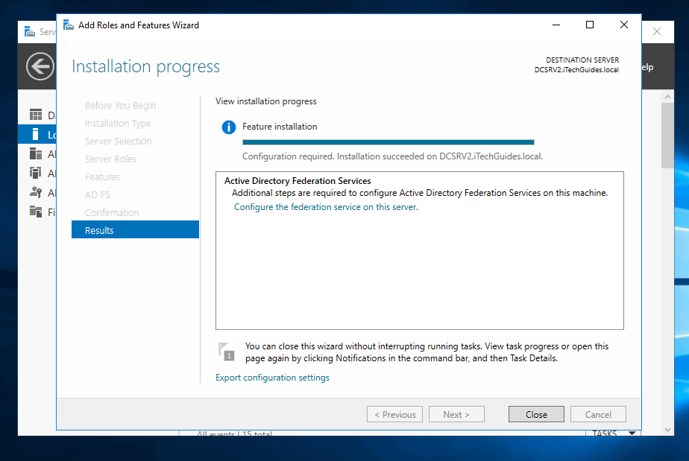Click the blue info icon beside Feature installation
This screenshot has height=461, width=689.
click(x=228, y=127)
